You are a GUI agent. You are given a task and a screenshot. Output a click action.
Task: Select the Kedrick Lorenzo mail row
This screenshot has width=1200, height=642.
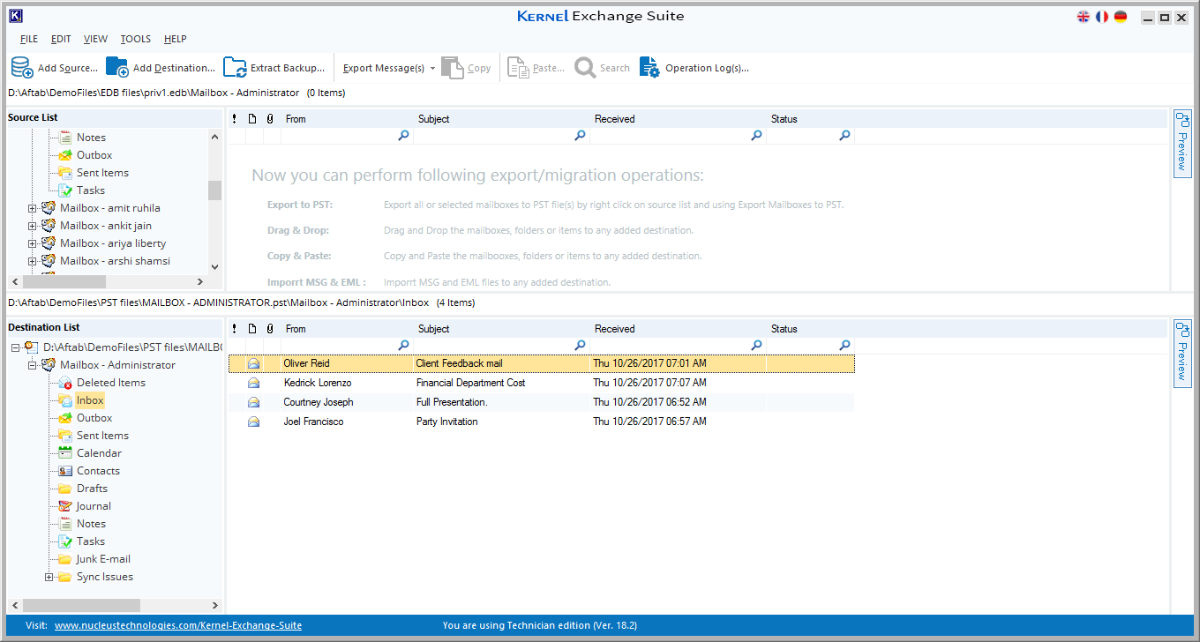(x=541, y=383)
